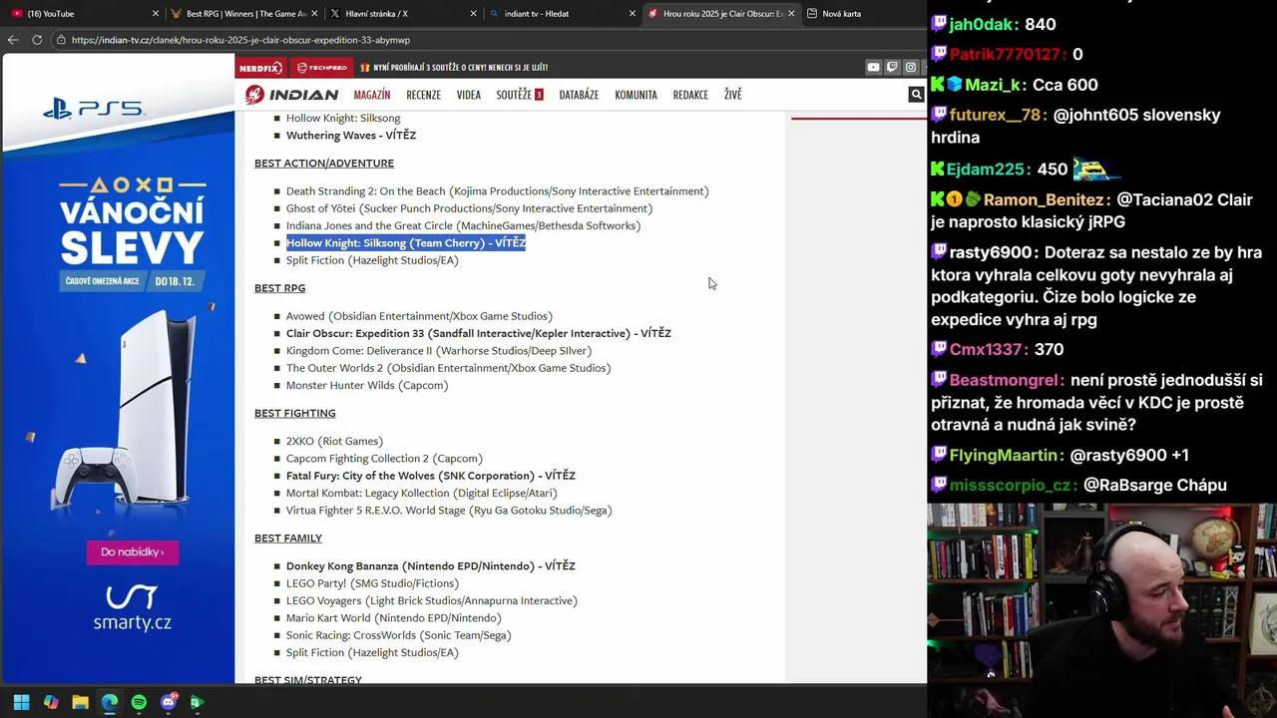Open the site's Twitch channel icon
Viewport: 1277px width, 718px height.
click(892, 67)
